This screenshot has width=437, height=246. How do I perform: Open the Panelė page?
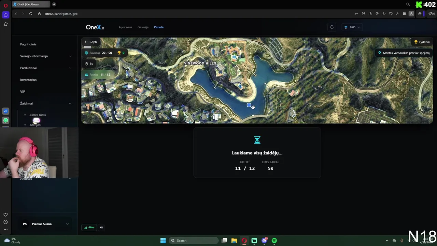coord(159,27)
